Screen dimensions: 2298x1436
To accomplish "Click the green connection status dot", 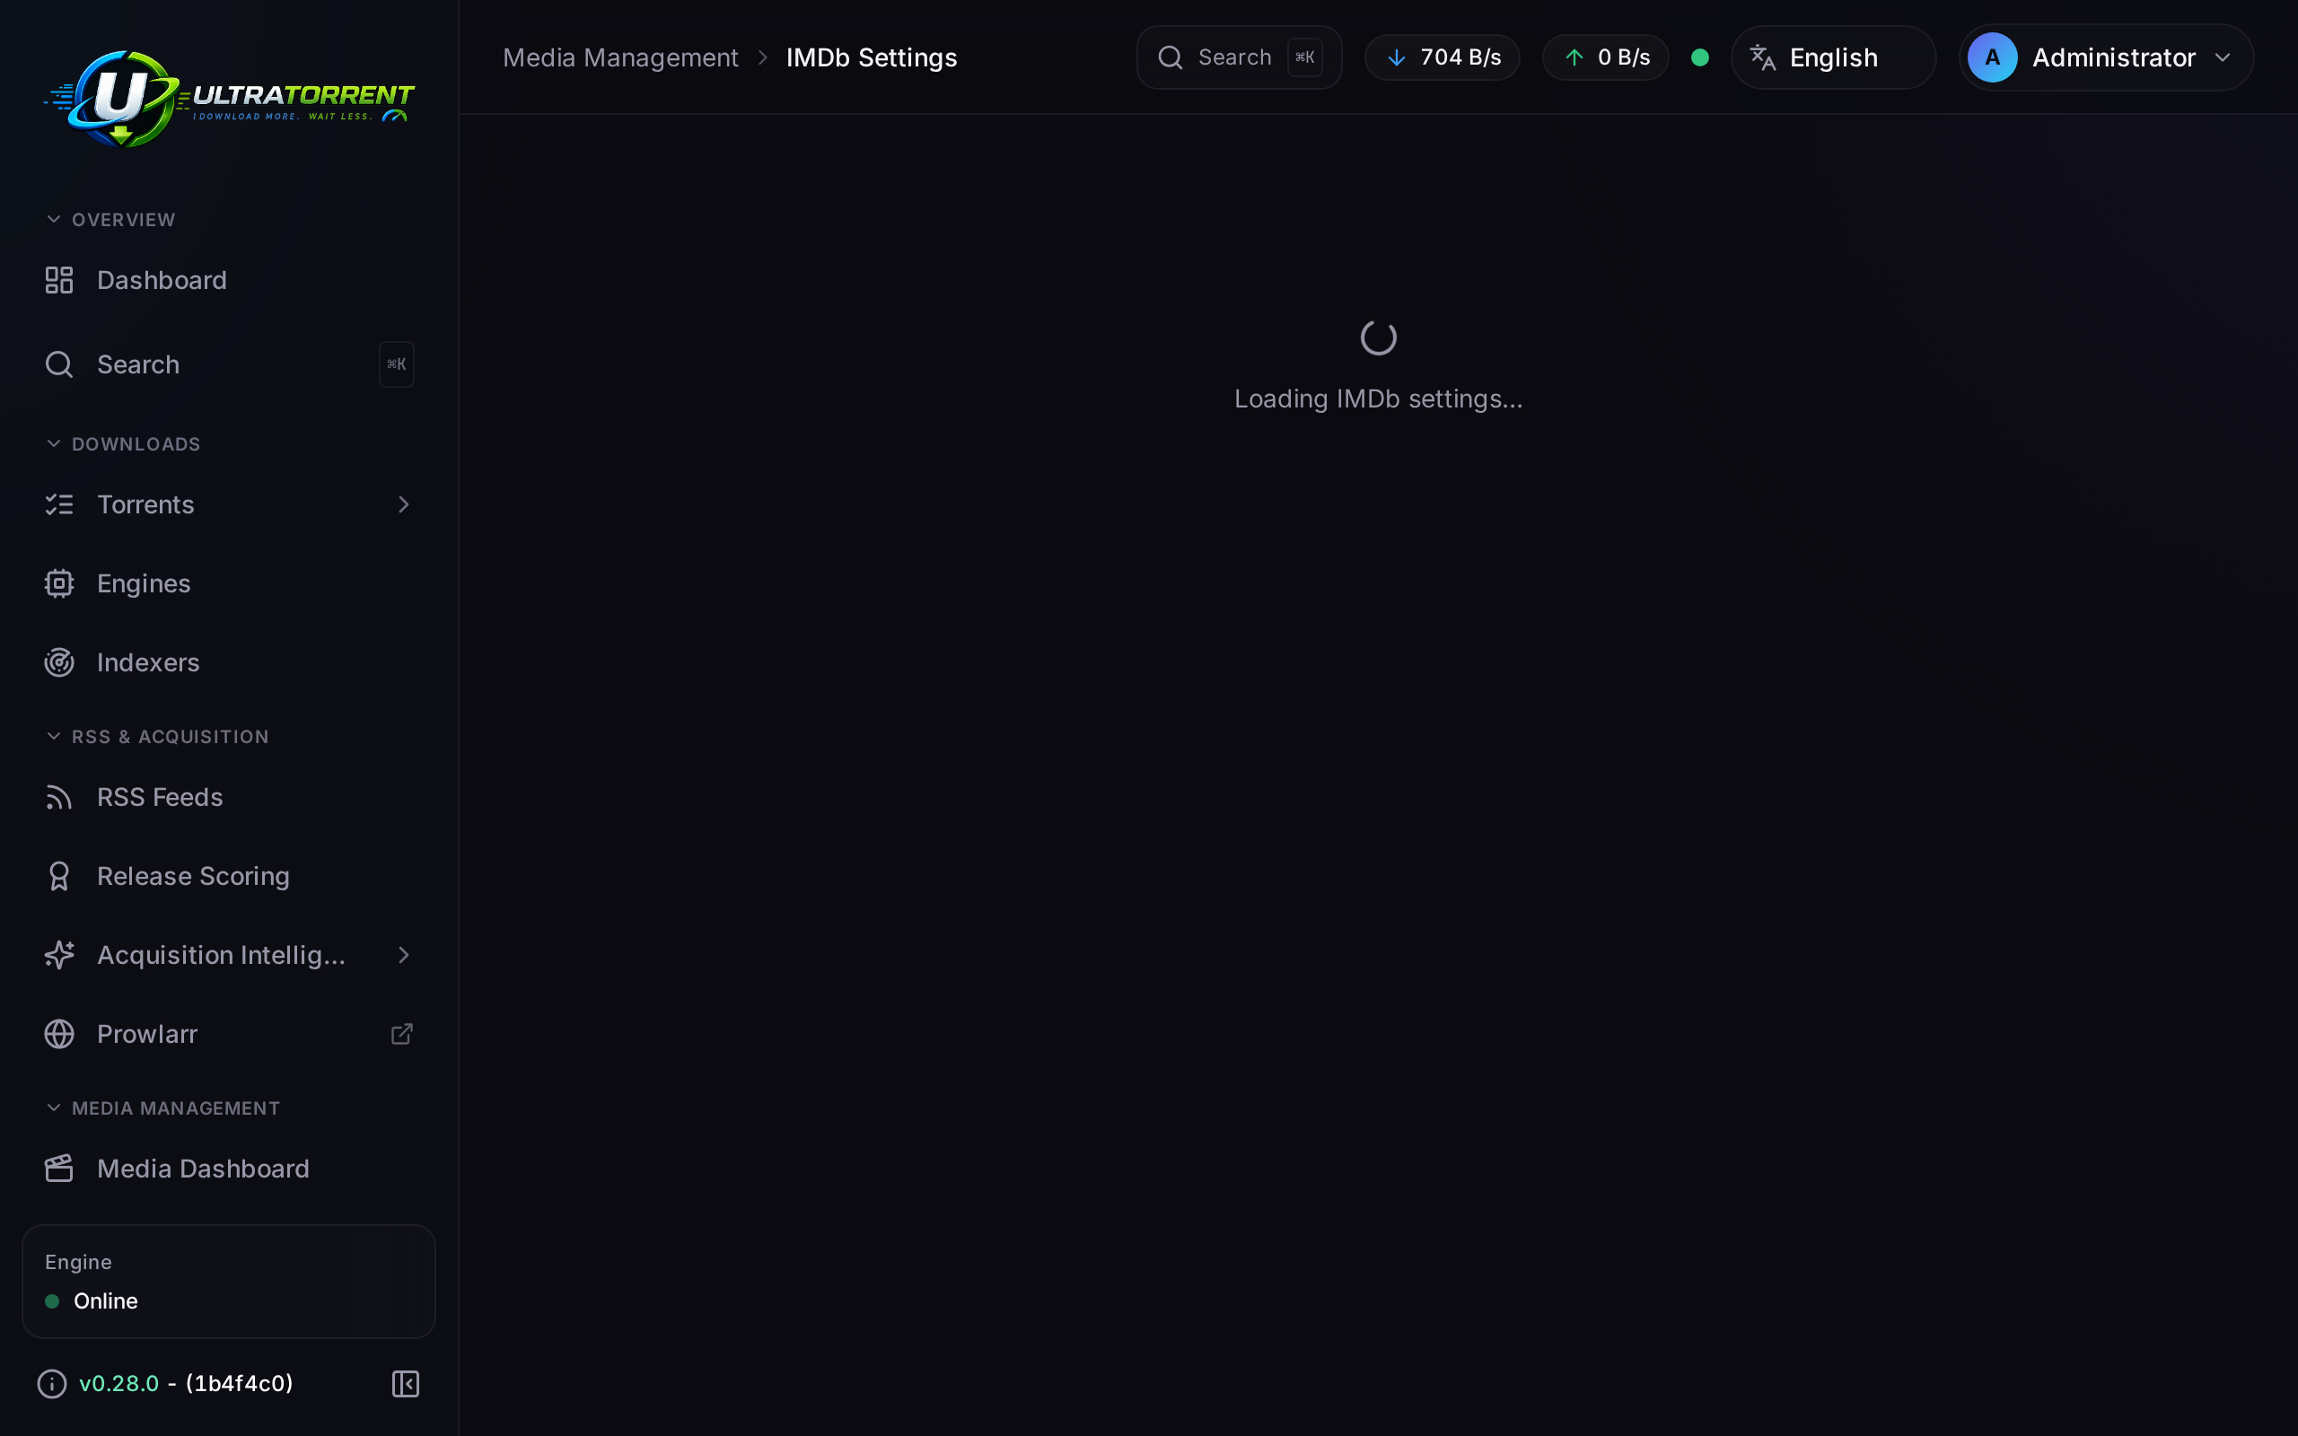I will click(x=1701, y=58).
